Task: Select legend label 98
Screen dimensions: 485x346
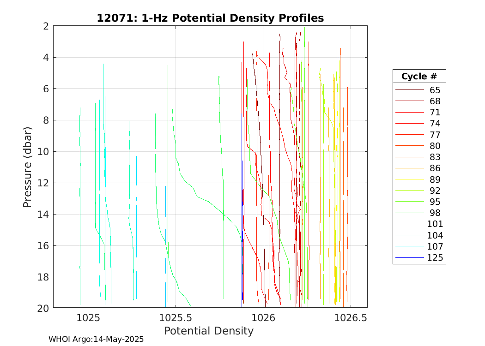Action: (435, 213)
